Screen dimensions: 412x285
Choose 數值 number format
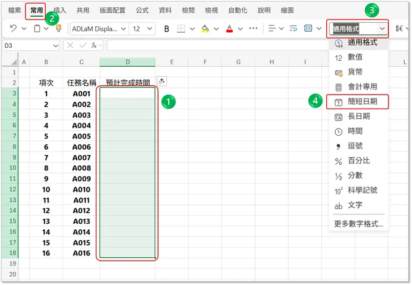tap(359, 57)
